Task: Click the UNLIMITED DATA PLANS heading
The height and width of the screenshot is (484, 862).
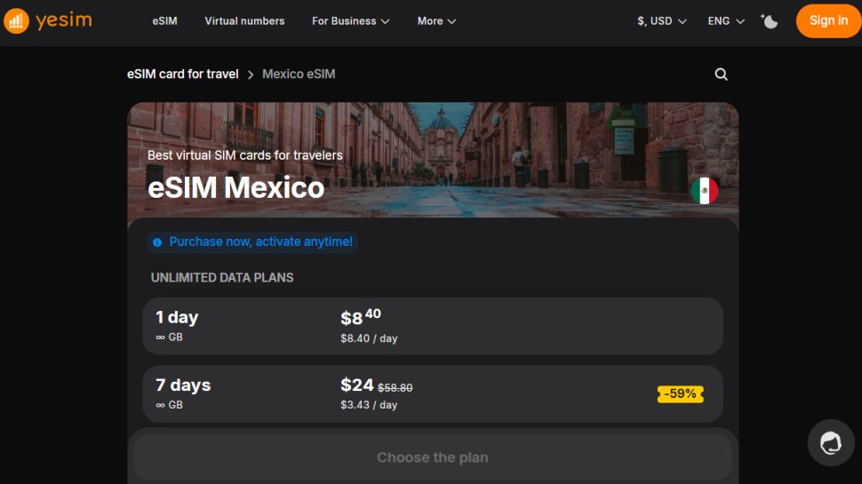Action: coord(222,277)
